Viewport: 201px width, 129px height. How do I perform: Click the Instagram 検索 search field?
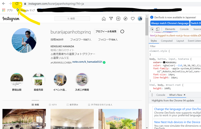(72, 19)
